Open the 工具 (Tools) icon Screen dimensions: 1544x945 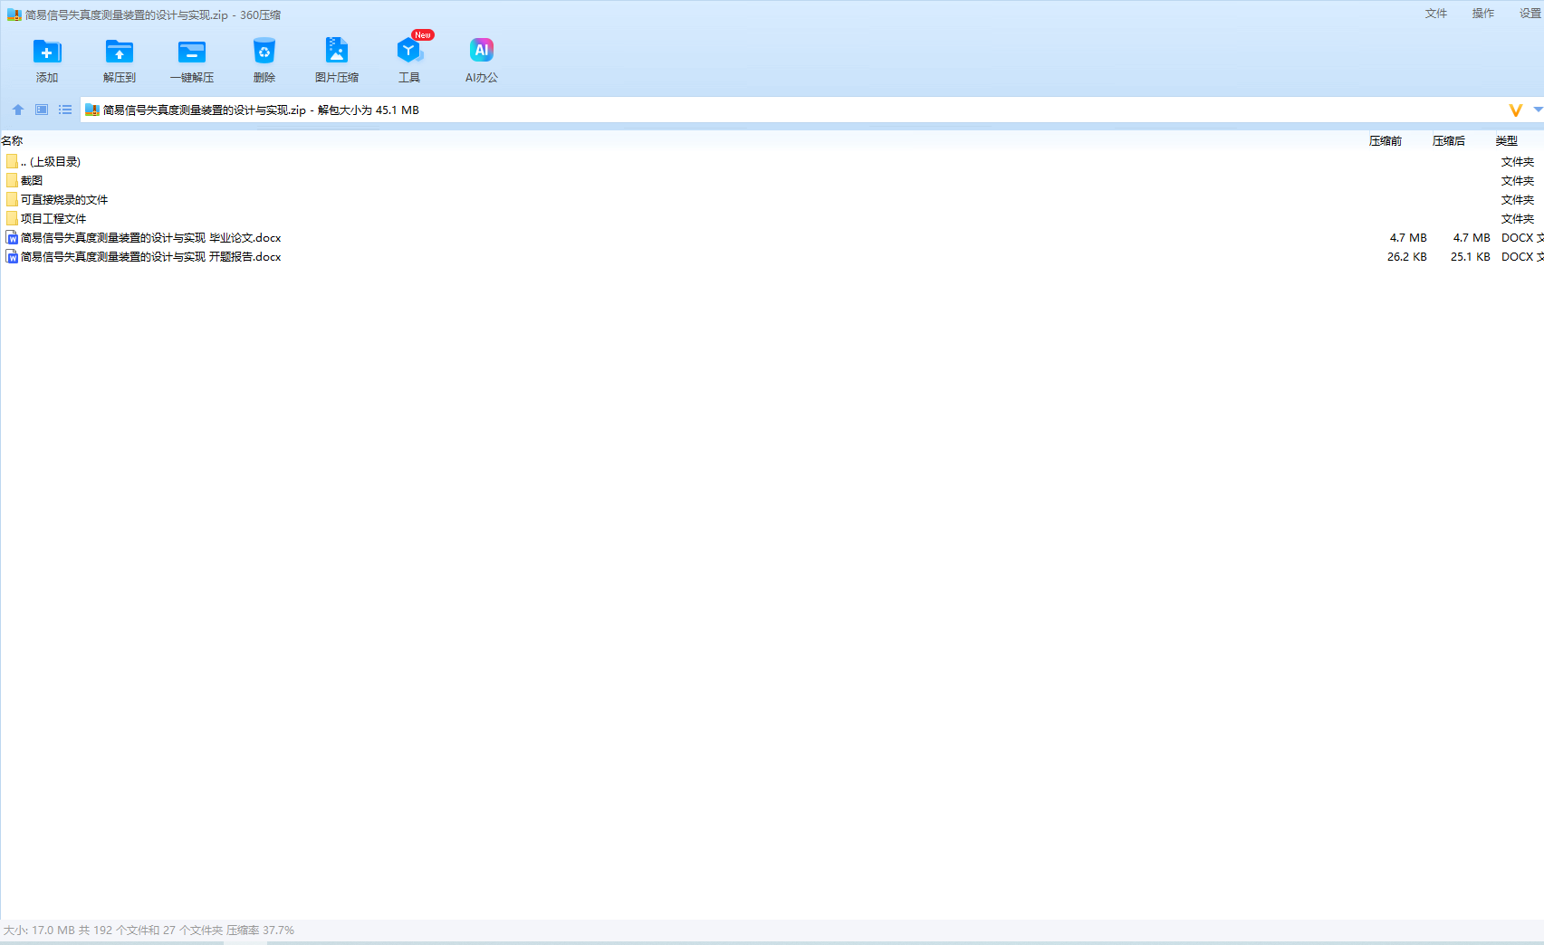point(409,52)
